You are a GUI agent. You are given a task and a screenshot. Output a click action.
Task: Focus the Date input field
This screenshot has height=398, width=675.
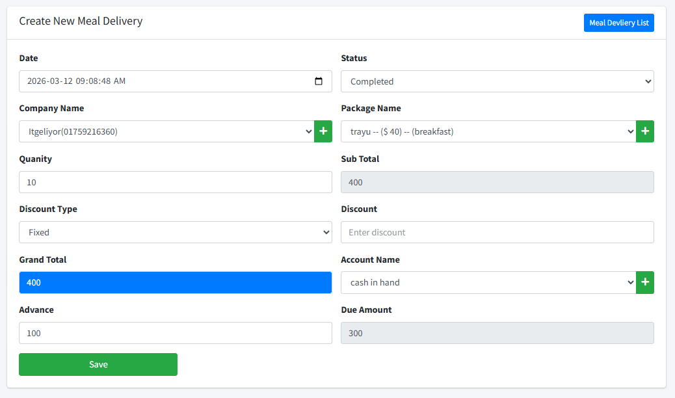pyautogui.click(x=175, y=81)
